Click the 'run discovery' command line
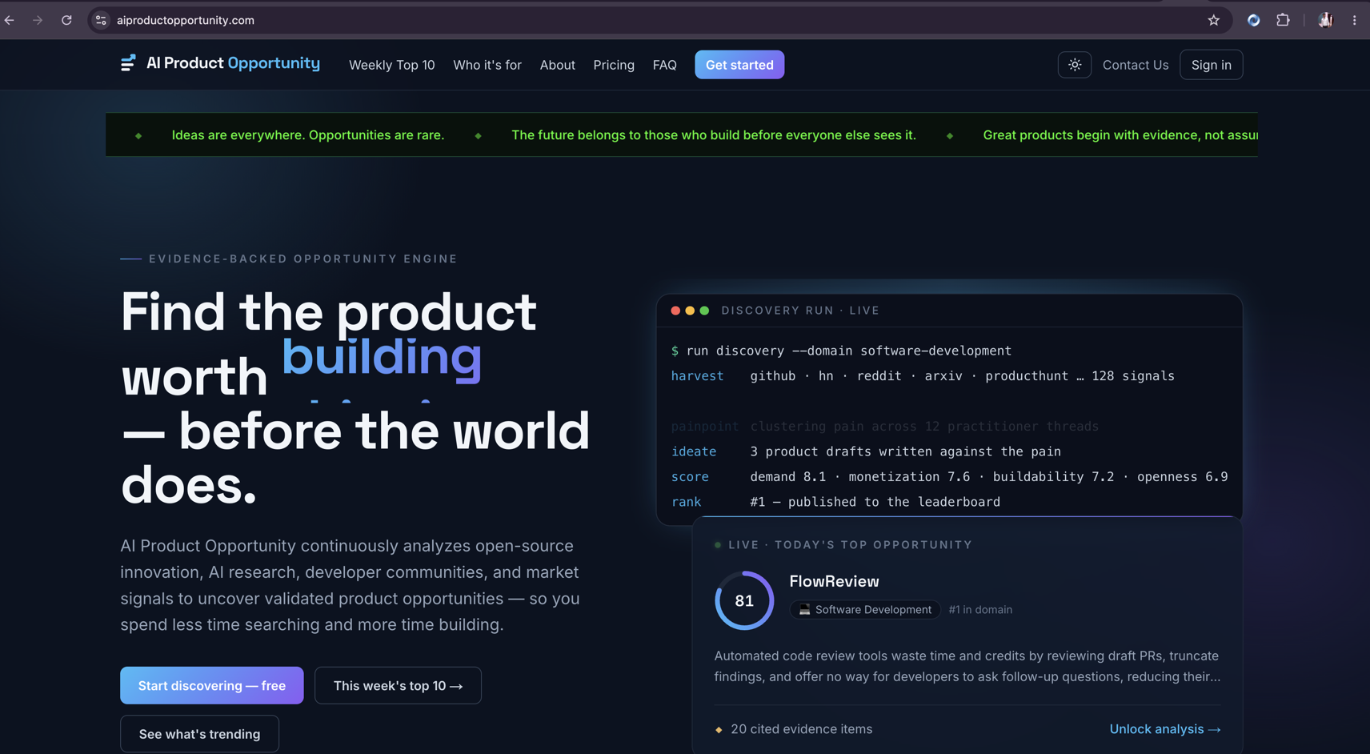This screenshot has height=754, width=1370. pos(841,351)
